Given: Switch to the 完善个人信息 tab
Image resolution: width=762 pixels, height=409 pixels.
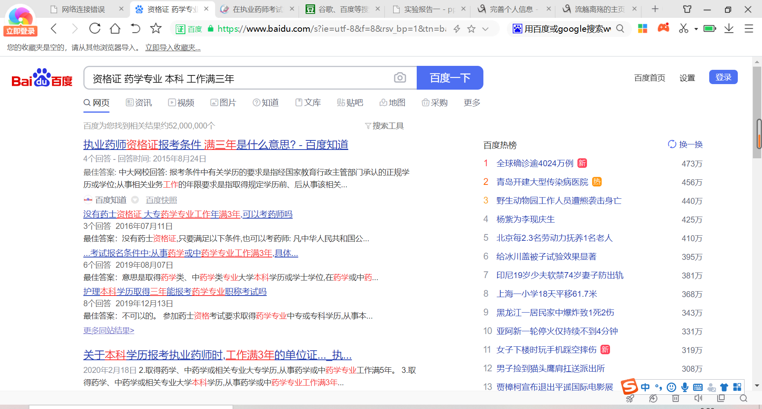Looking at the screenshot, I should click(514, 9).
